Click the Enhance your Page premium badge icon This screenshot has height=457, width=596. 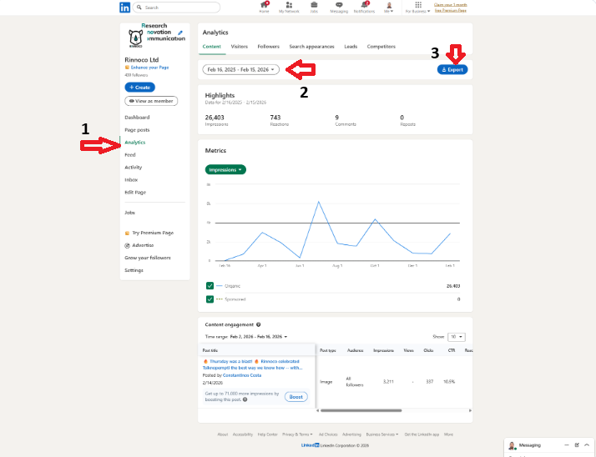[128, 68]
